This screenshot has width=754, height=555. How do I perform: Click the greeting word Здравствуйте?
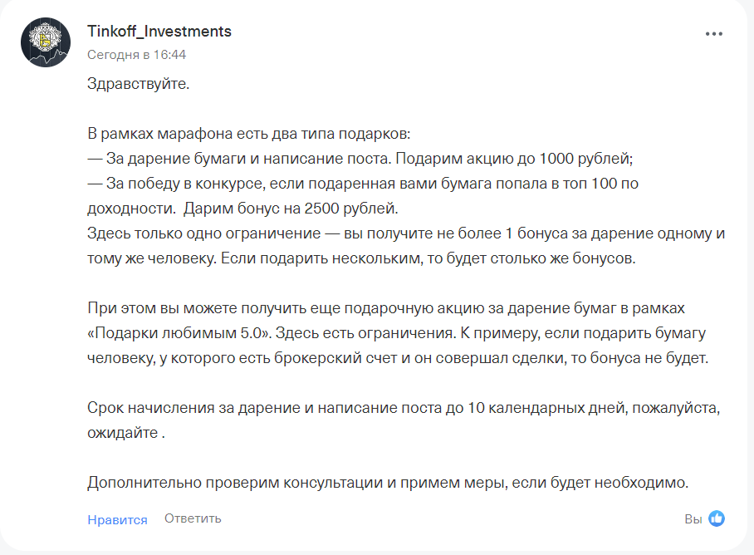pyautogui.click(x=139, y=84)
